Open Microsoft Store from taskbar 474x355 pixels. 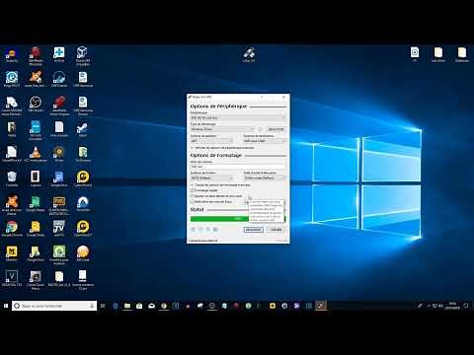[139, 306]
